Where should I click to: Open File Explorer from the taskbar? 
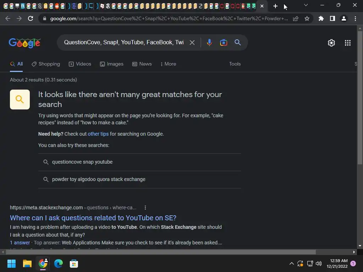(27, 263)
